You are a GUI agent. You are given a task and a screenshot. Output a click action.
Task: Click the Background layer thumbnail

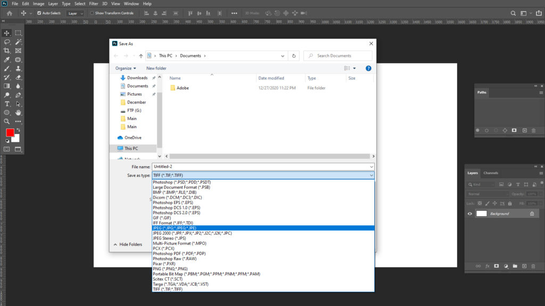click(481, 214)
